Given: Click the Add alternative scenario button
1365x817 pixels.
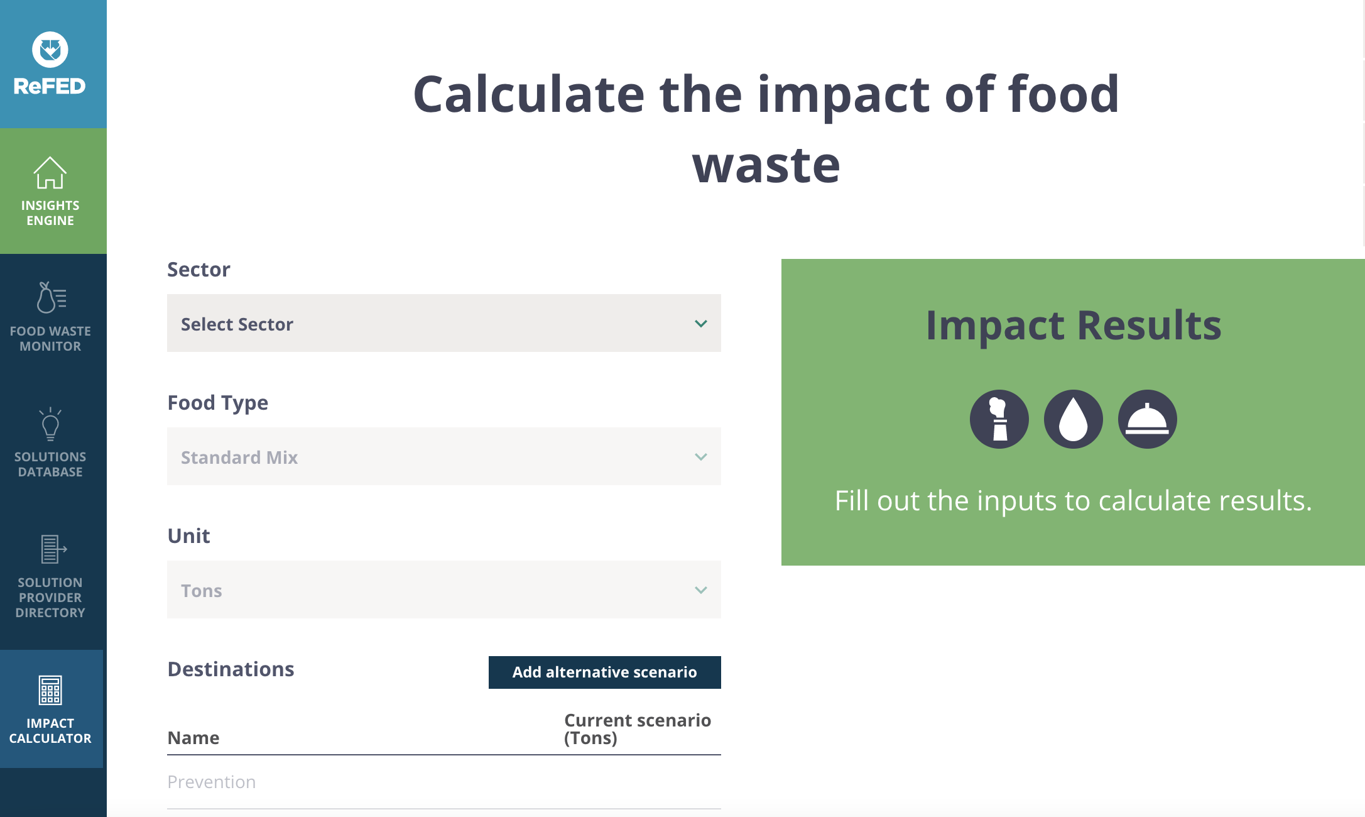Looking at the screenshot, I should coord(604,672).
